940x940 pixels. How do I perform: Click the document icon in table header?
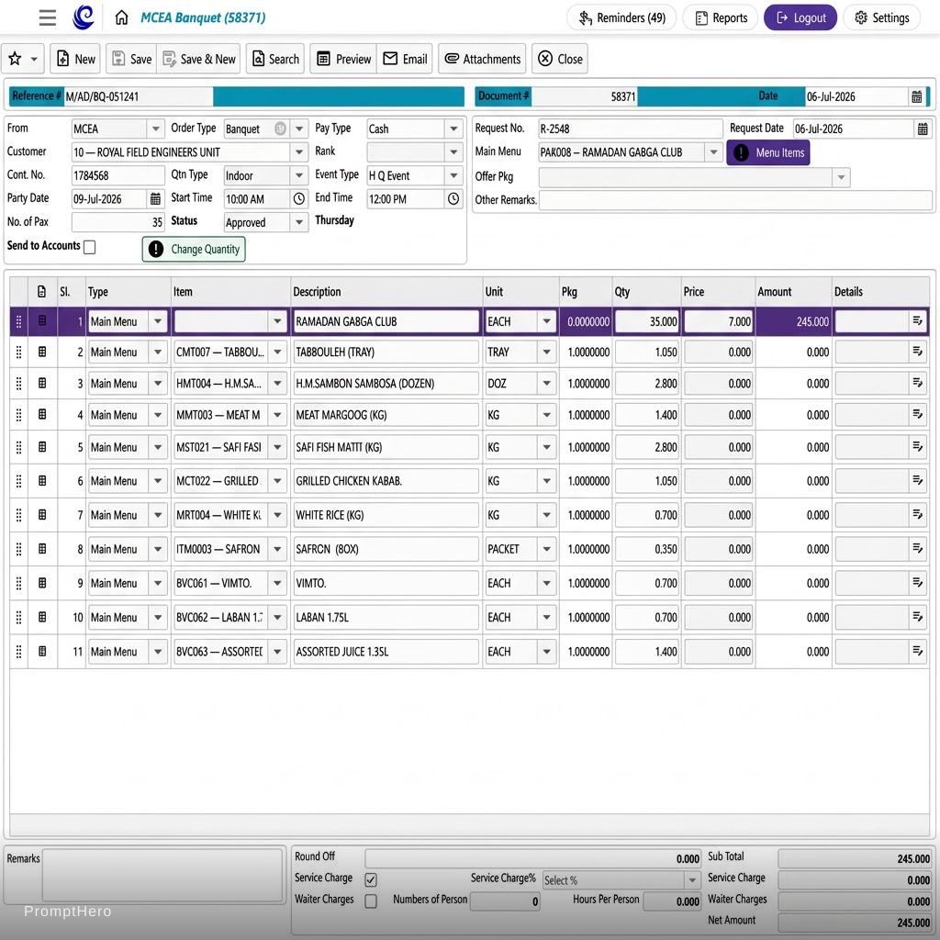click(41, 291)
